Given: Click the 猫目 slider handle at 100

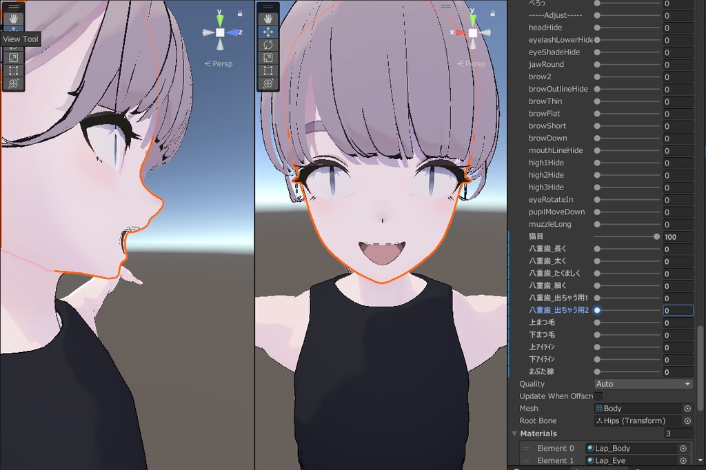Looking at the screenshot, I should [x=656, y=236].
